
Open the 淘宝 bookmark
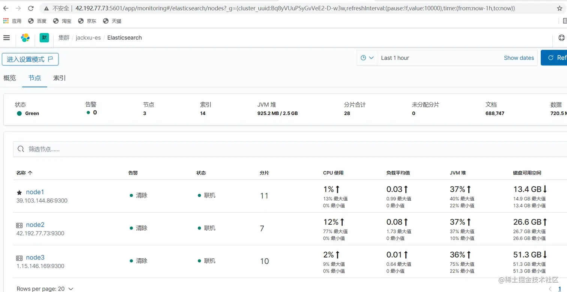pyautogui.click(x=62, y=21)
